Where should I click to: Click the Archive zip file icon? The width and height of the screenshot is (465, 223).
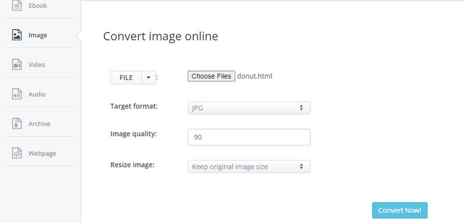click(x=17, y=123)
